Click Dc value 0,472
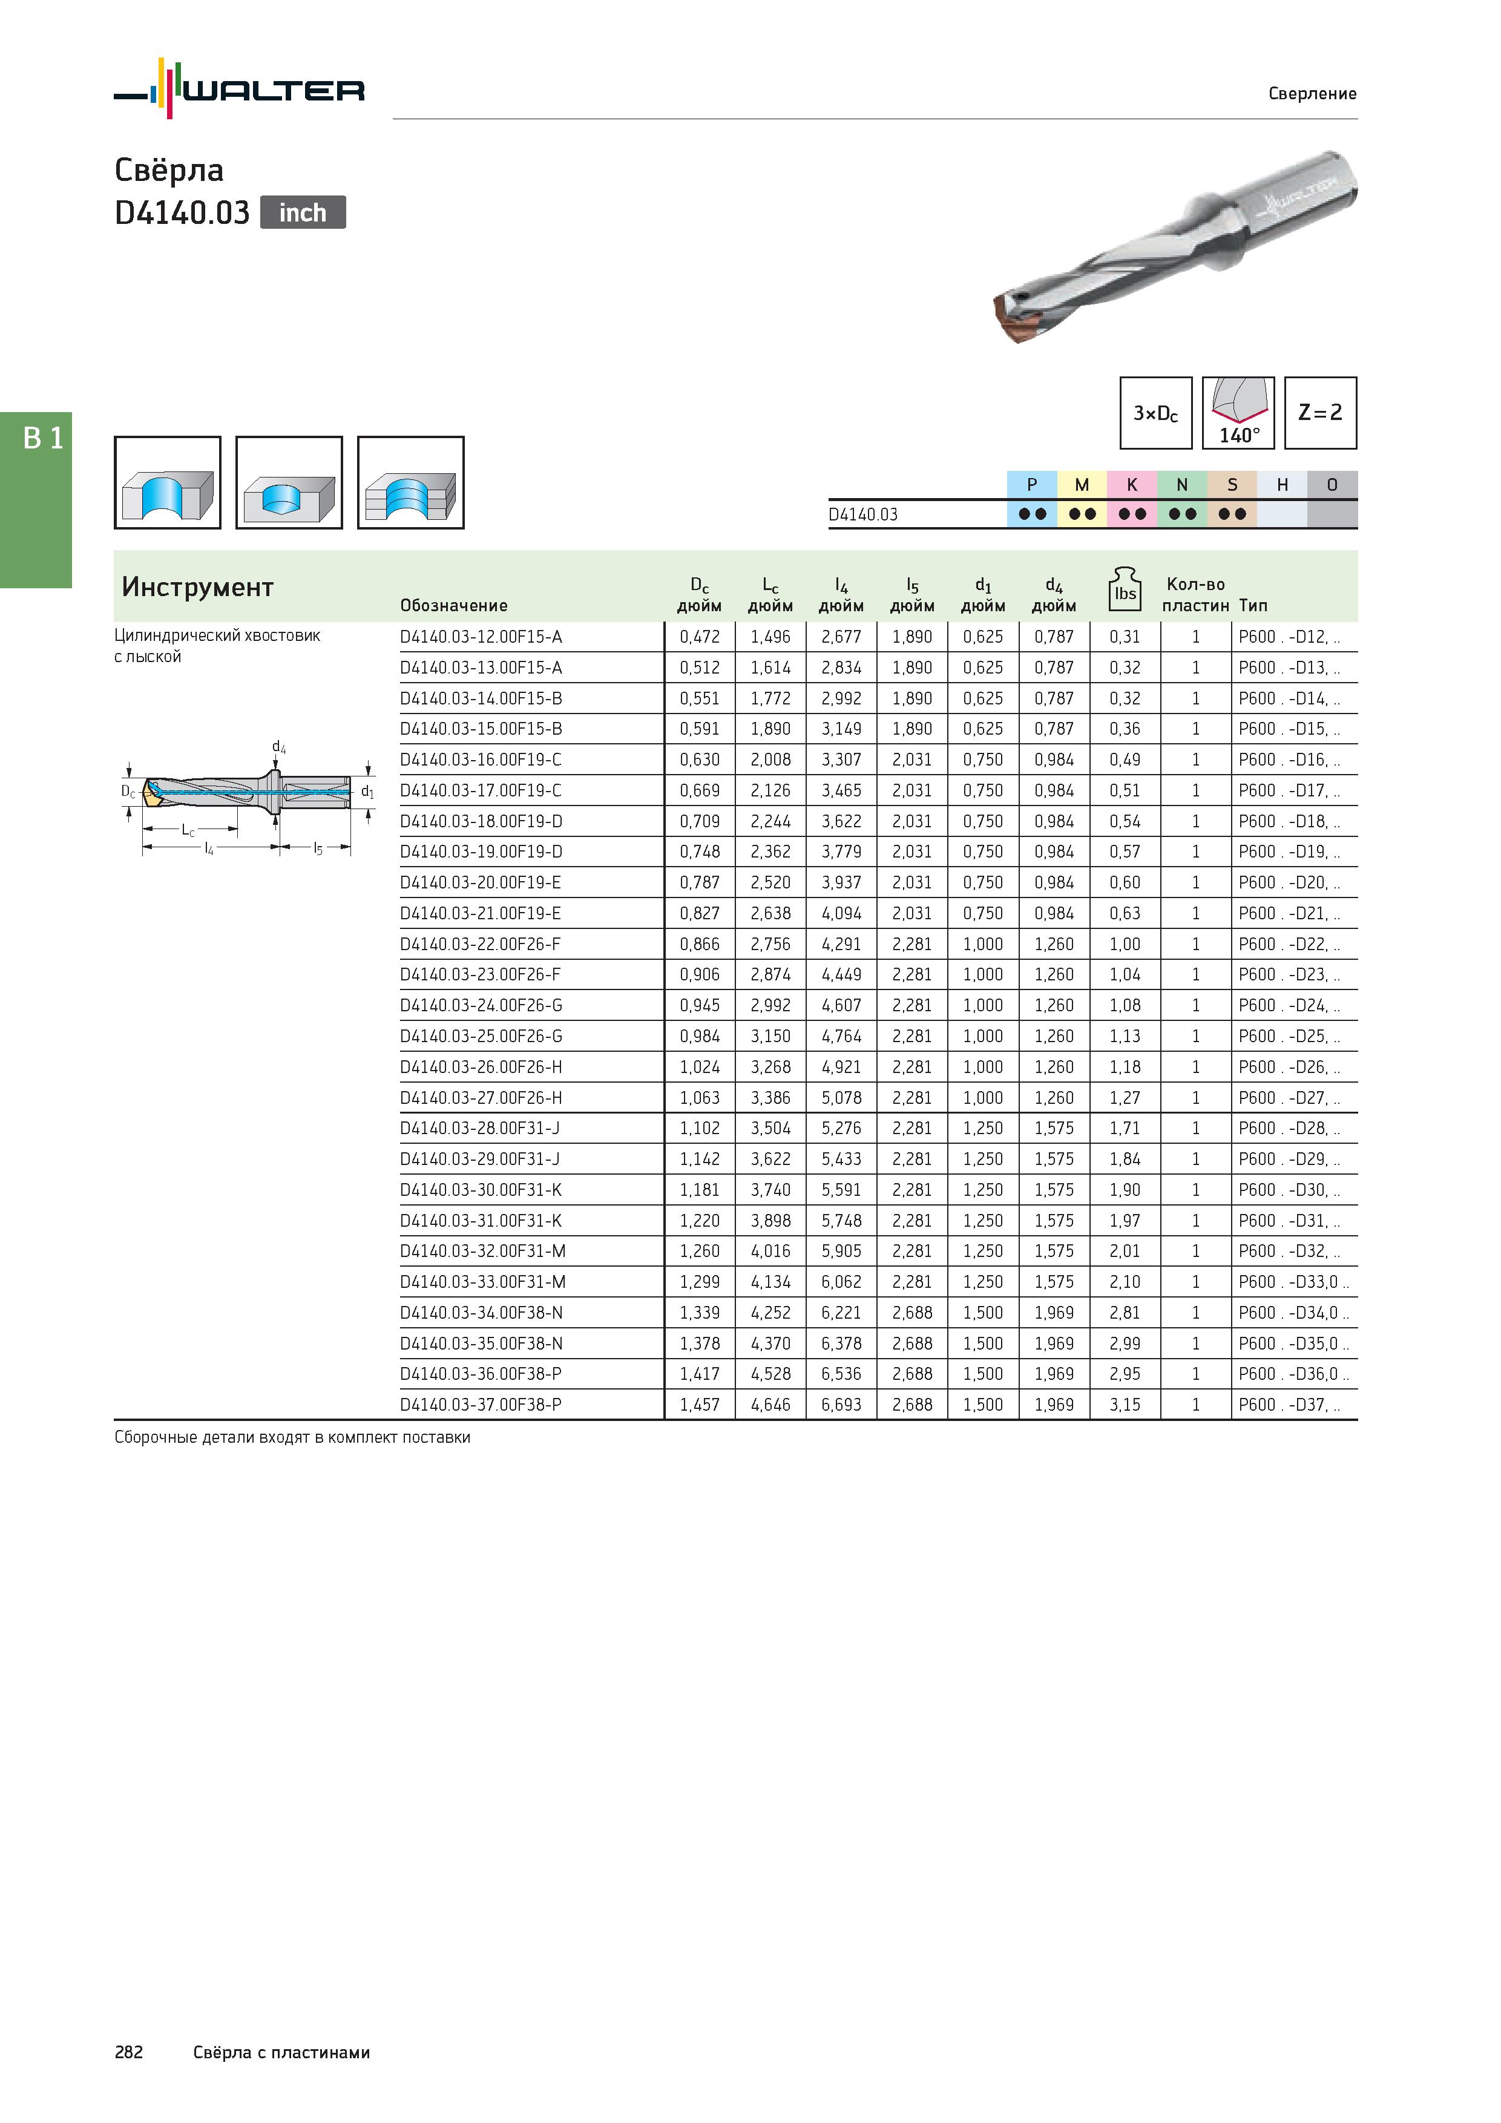 (699, 637)
